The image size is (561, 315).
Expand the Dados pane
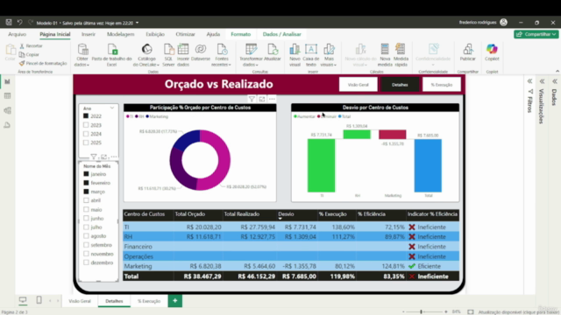(555, 81)
